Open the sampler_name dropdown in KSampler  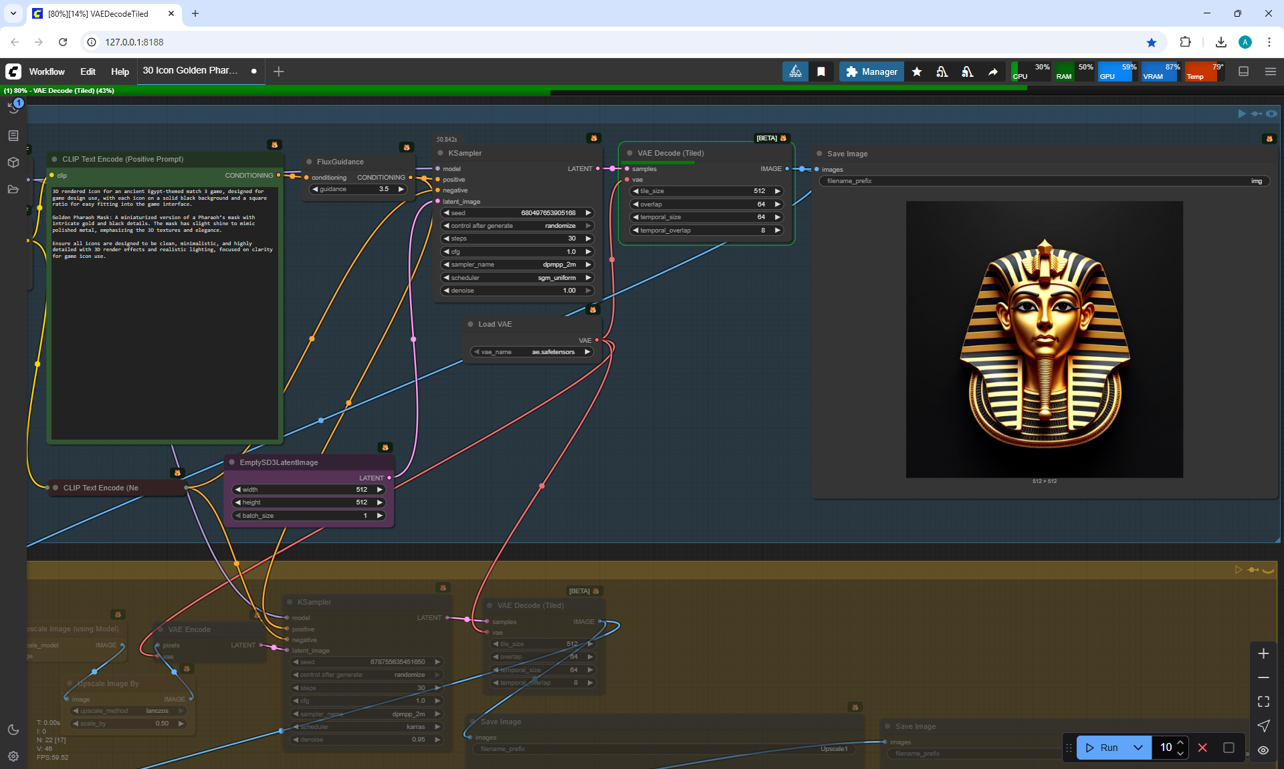click(x=517, y=265)
